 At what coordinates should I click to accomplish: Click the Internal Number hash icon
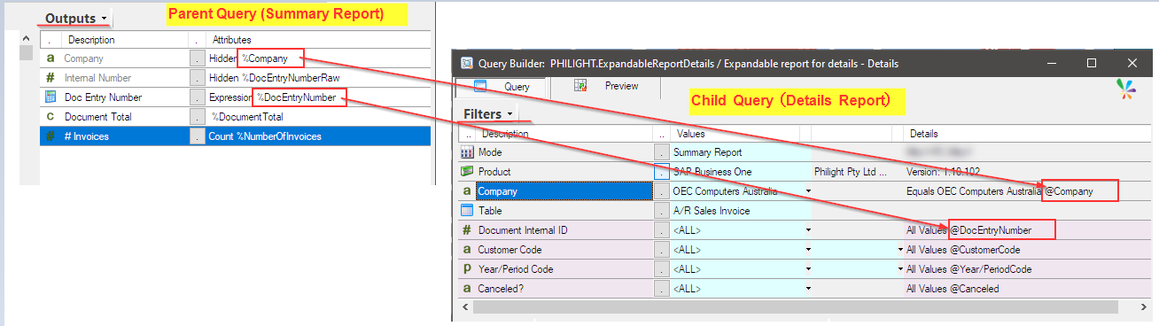point(50,78)
